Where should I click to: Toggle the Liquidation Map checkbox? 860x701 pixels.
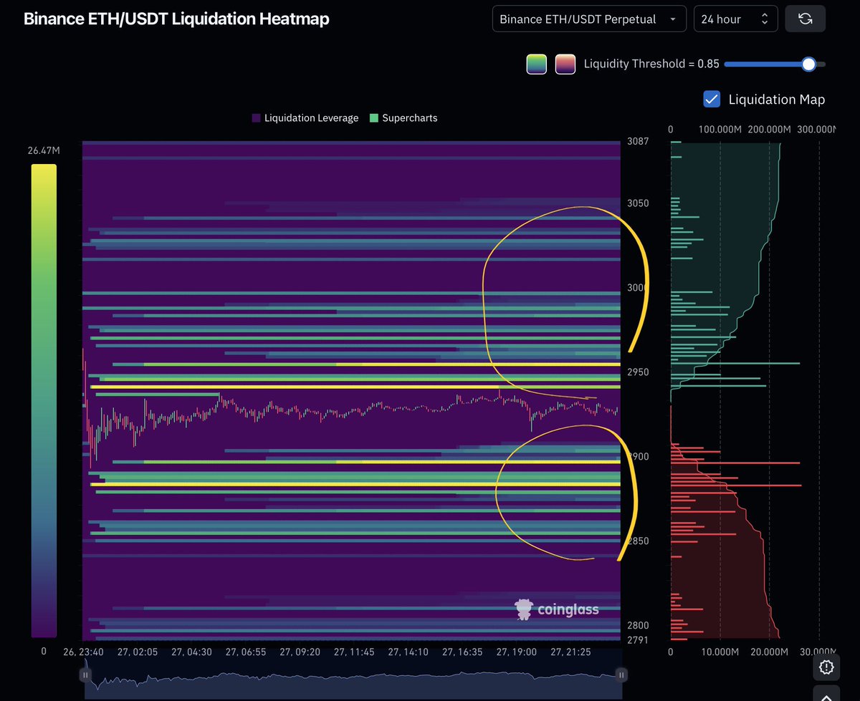click(712, 99)
